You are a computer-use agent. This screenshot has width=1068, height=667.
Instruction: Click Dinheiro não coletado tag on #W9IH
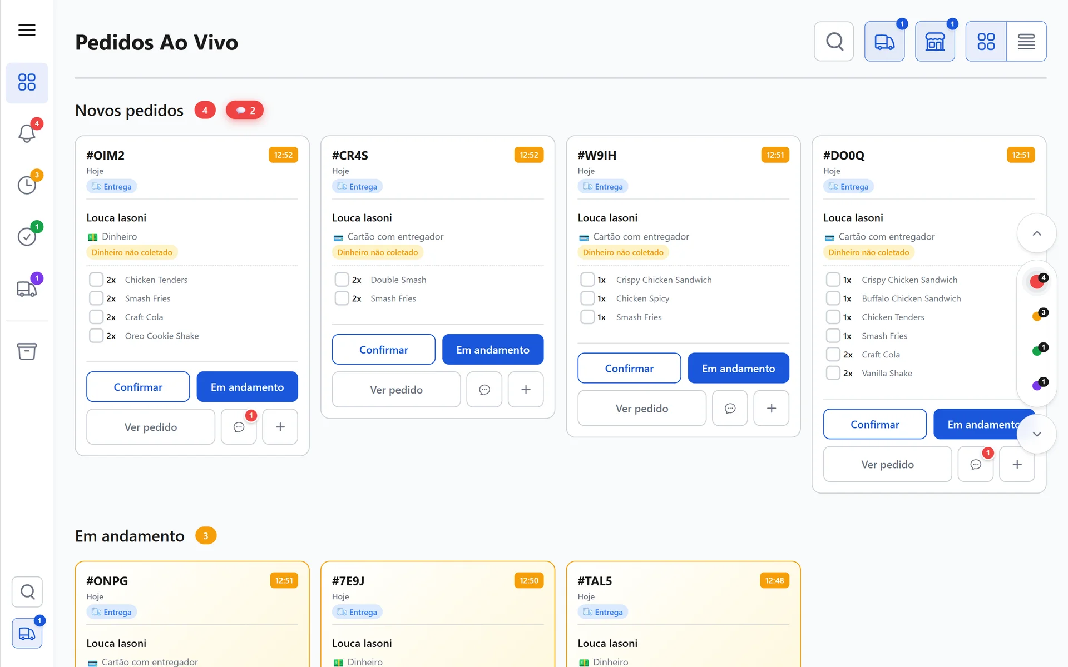[623, 252]
